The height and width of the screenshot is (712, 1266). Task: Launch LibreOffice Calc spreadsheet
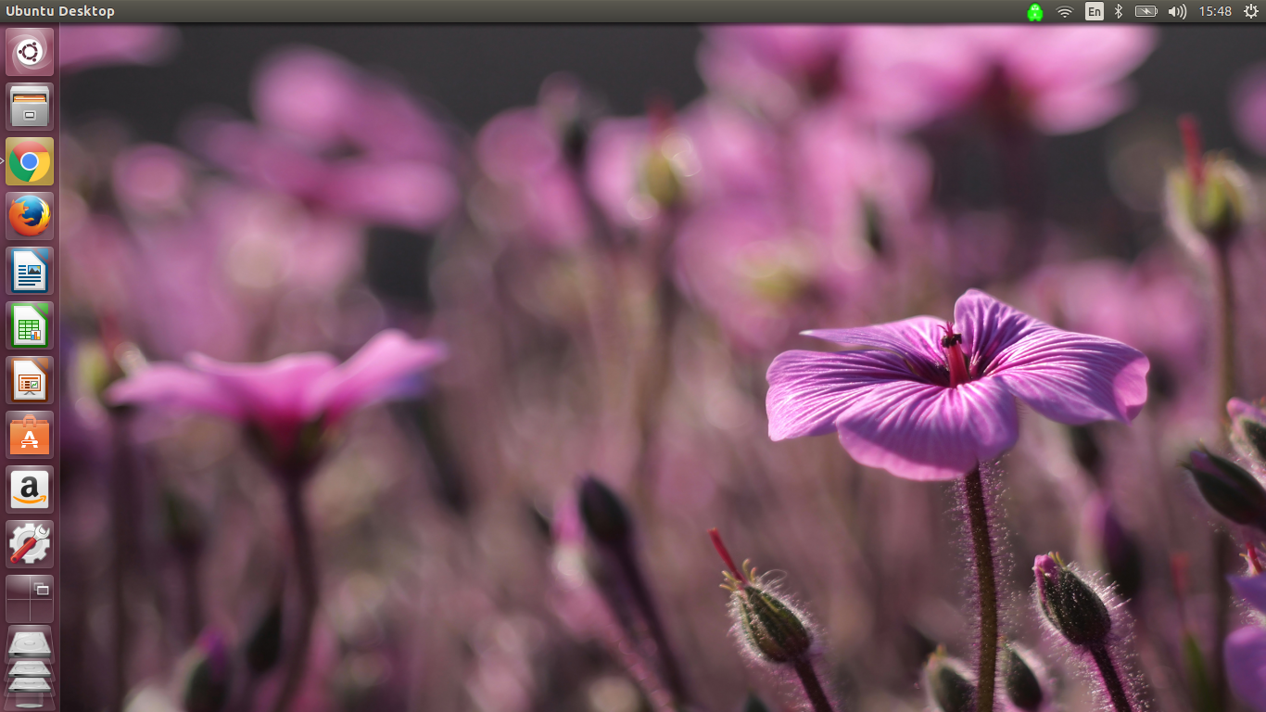pos(29,324)
